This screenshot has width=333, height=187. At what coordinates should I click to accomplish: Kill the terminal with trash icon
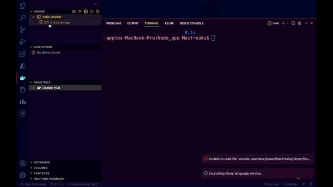click(x=300, y=23)
